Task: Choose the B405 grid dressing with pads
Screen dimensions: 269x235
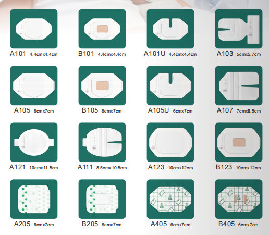Action: 239,199
